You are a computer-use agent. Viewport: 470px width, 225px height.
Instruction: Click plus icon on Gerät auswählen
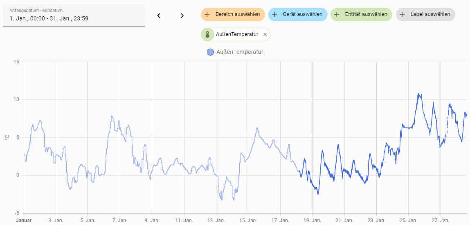(274, 14)
